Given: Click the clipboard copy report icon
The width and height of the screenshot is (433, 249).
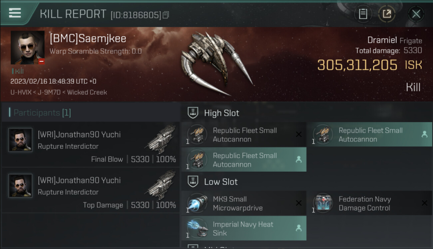Looking at the screenshot, I should (x=363, y=14).
